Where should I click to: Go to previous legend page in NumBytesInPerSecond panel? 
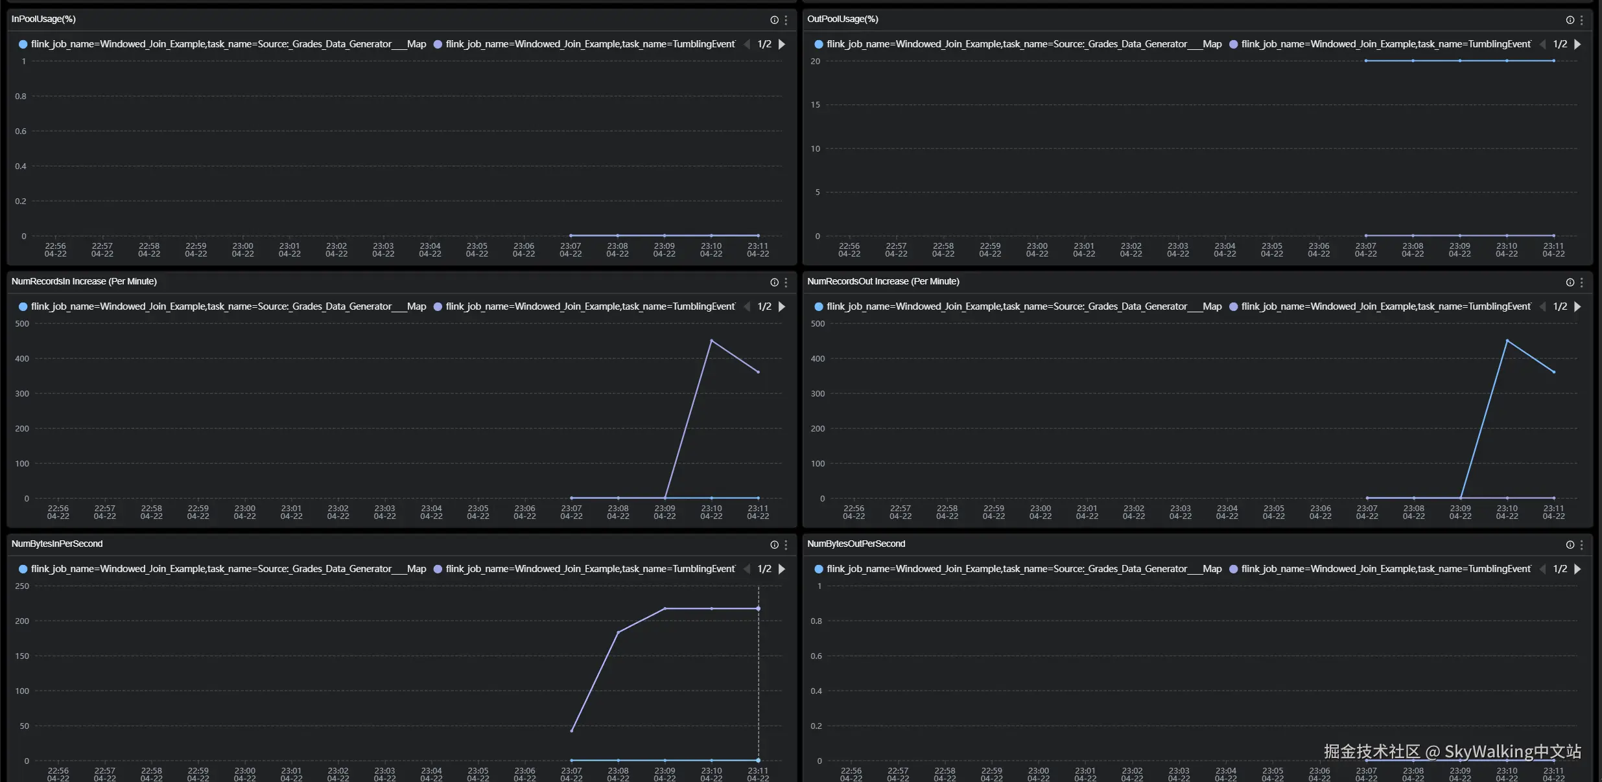[747, 569]
